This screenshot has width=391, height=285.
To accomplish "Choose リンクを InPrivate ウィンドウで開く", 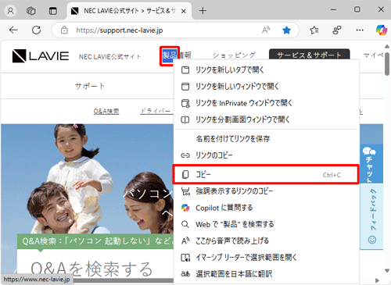I will click(267, 103).
